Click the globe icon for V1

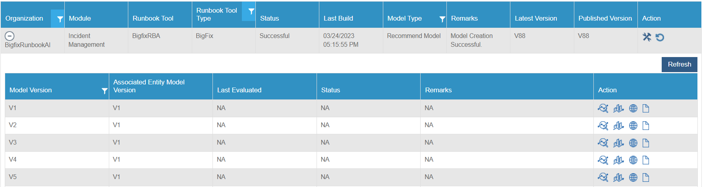click(x=633, y=108)
